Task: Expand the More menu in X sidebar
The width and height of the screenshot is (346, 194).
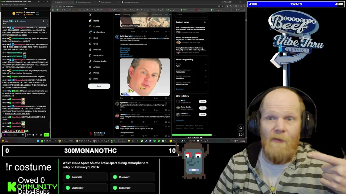Action: 94,79
